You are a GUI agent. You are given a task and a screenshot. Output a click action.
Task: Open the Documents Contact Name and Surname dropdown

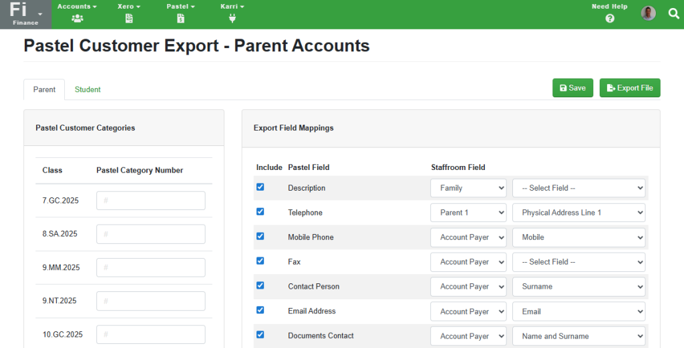[578, 336]
